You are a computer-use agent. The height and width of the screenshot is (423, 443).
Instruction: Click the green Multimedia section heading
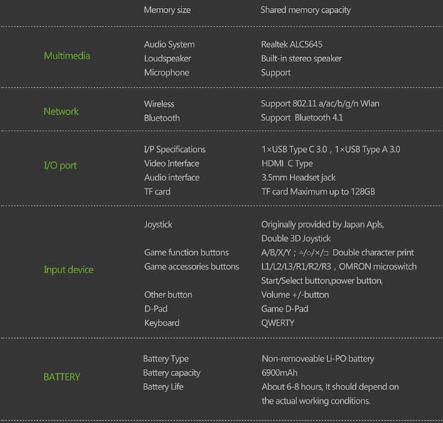click(66, 56)
